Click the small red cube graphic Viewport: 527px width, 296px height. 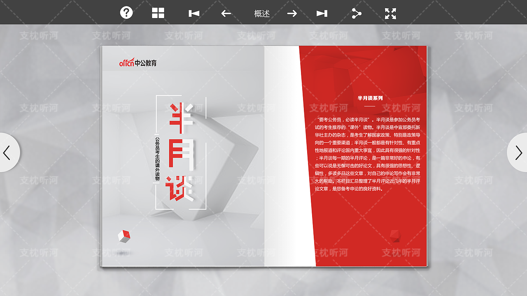pos(124,237)
